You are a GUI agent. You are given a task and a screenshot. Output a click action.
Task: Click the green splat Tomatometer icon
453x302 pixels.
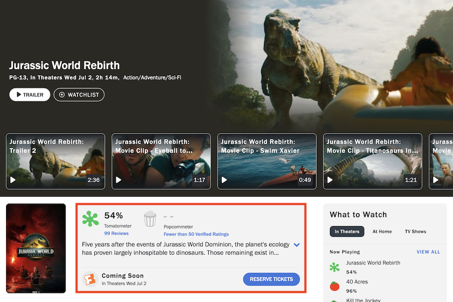[x=91, y=219]
